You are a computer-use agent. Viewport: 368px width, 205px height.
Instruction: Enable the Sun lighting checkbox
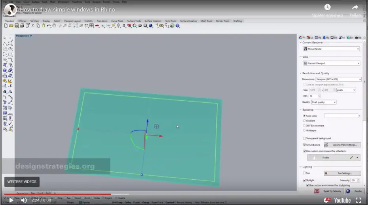point(304,173)
